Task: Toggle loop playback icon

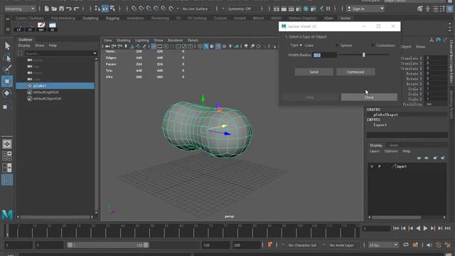Action: point(406,245)
